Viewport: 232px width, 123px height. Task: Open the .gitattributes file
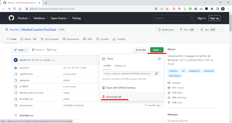point(26,74)
